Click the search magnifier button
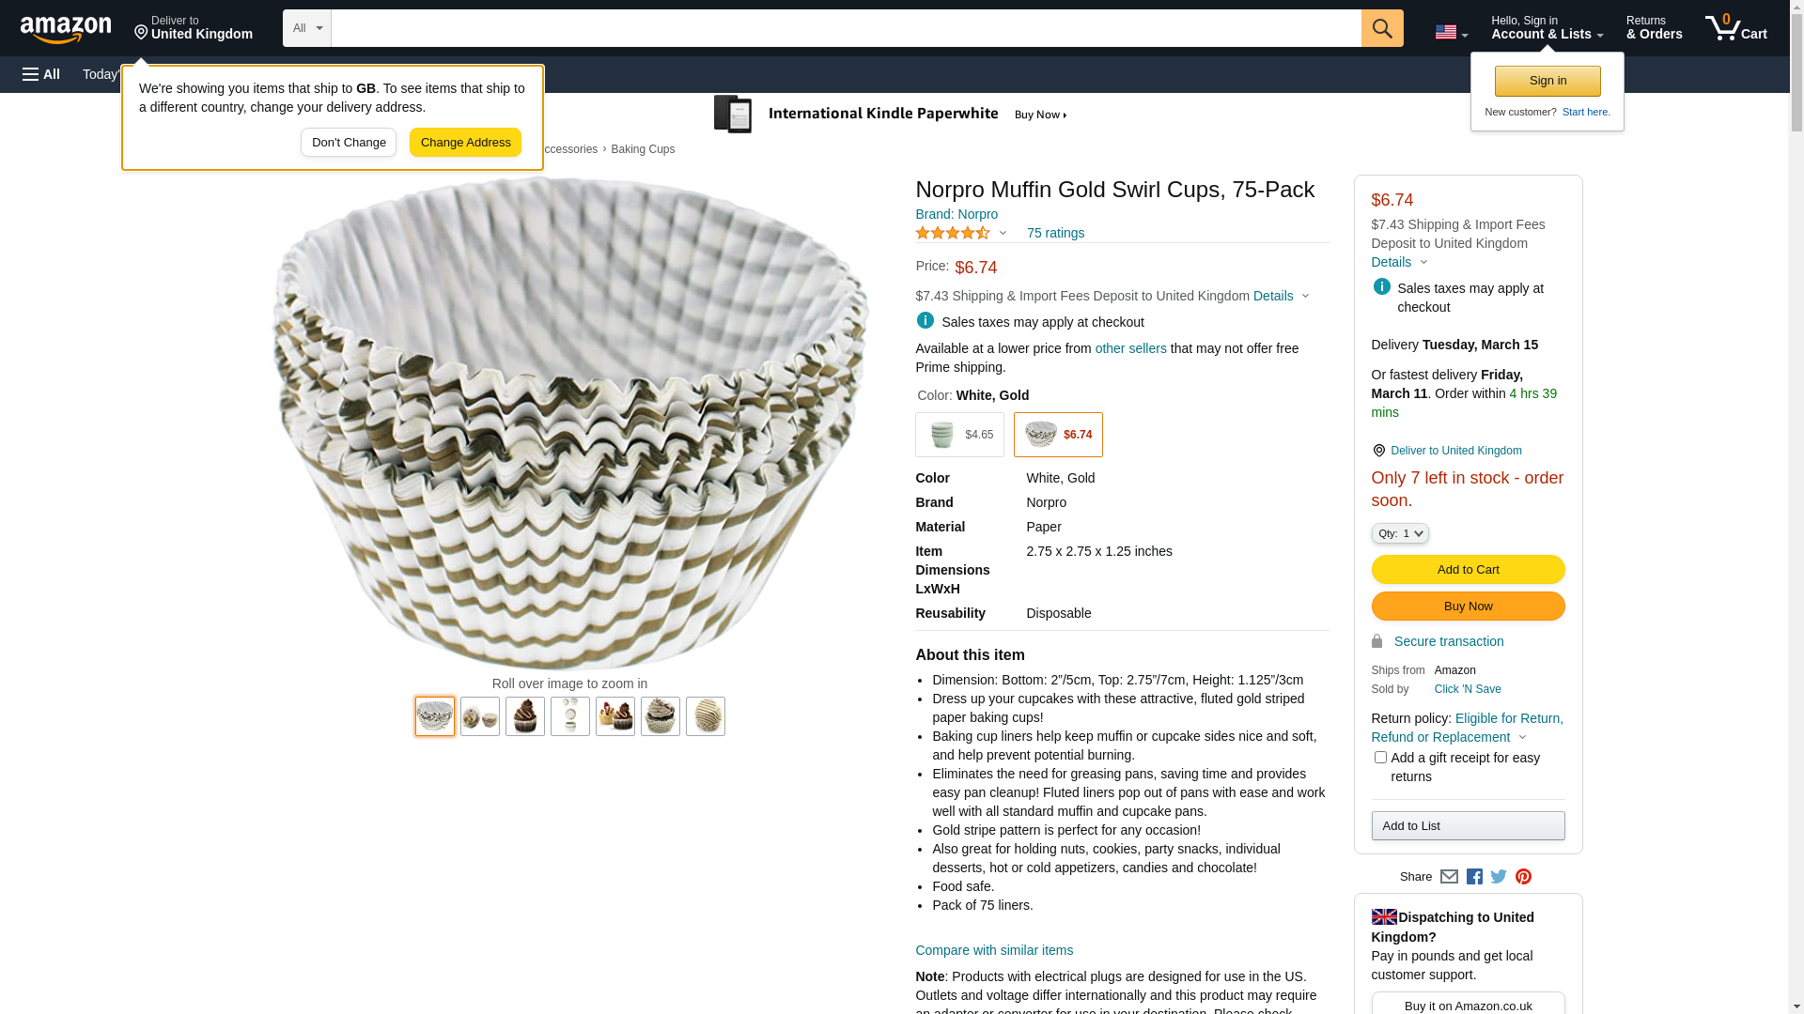The height and width of the screenshot is (1014, 1804). point(1381,28)
